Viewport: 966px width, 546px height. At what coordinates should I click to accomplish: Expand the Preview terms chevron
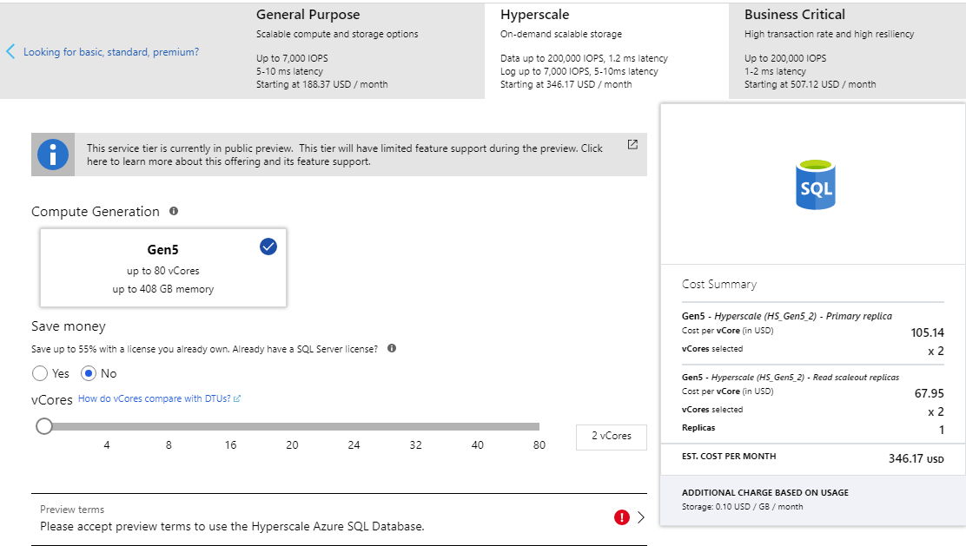click(641, 517)
